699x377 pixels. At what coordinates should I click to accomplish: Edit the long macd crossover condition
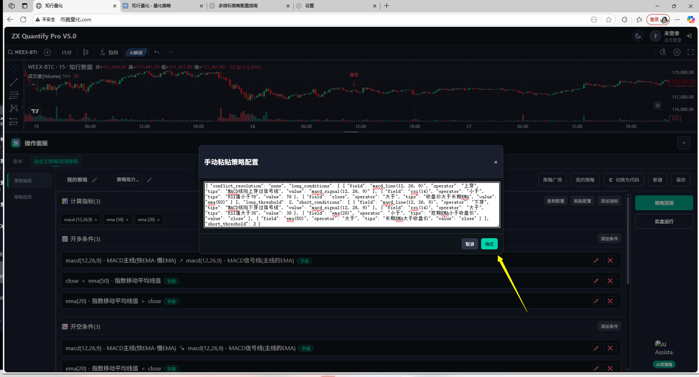tap(596, 261)
